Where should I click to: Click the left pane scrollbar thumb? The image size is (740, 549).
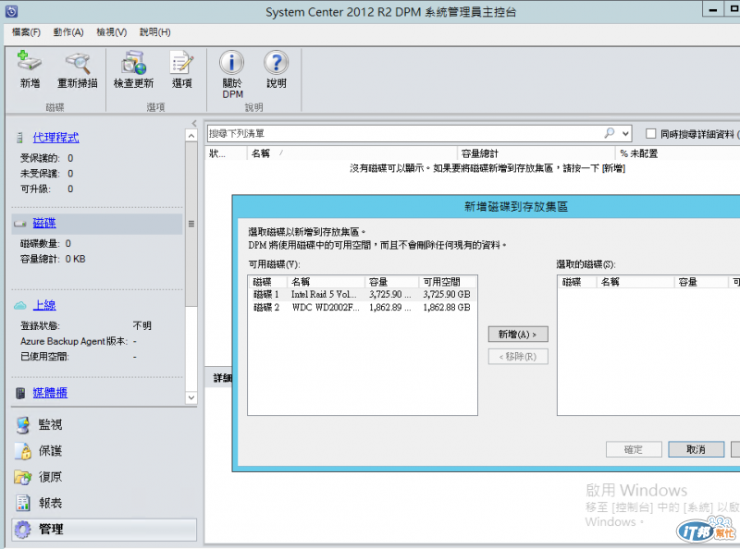(191, 224)
